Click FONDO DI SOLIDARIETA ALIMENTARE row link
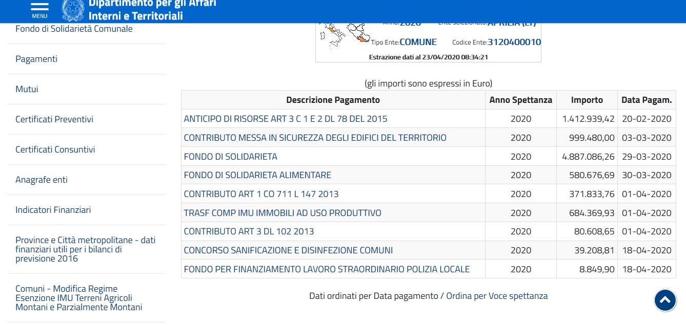Viewport: 686px width, 325px height. point(257,175)
